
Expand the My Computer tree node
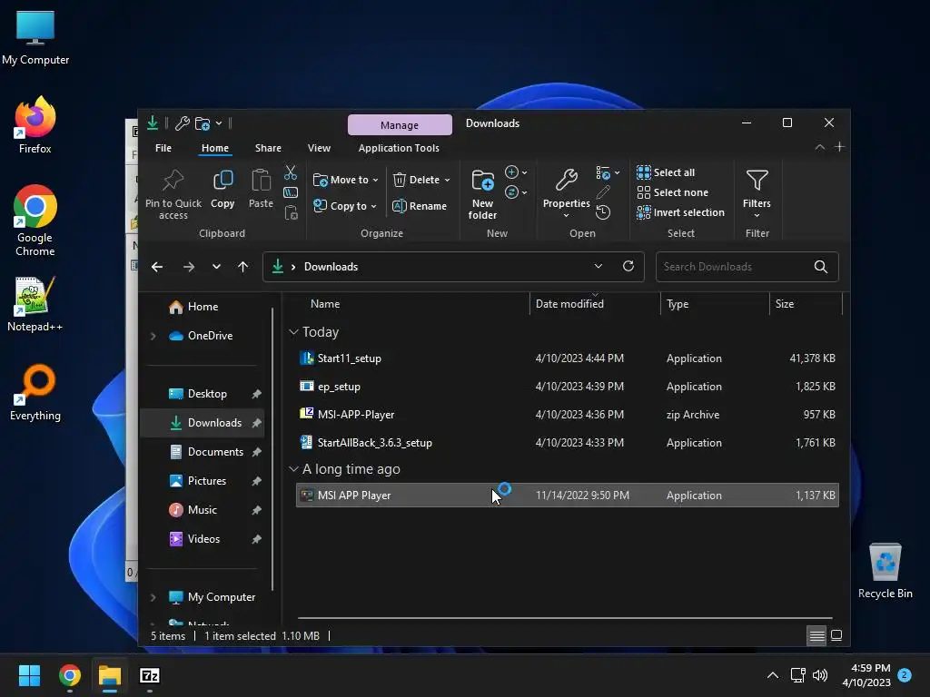[x=153, y=597]
